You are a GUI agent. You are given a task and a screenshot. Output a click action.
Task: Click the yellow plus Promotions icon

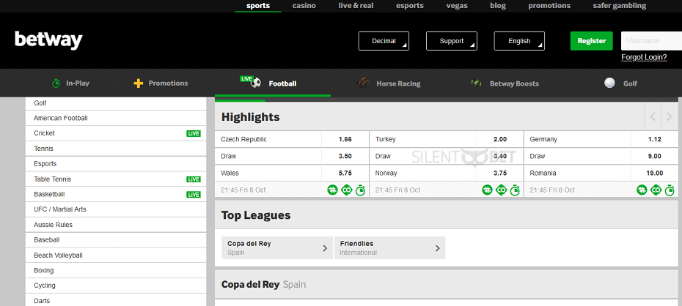[x=139, y=83]
